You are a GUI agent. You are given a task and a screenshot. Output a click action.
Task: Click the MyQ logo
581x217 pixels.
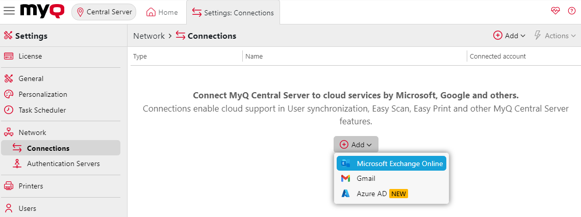43,11
